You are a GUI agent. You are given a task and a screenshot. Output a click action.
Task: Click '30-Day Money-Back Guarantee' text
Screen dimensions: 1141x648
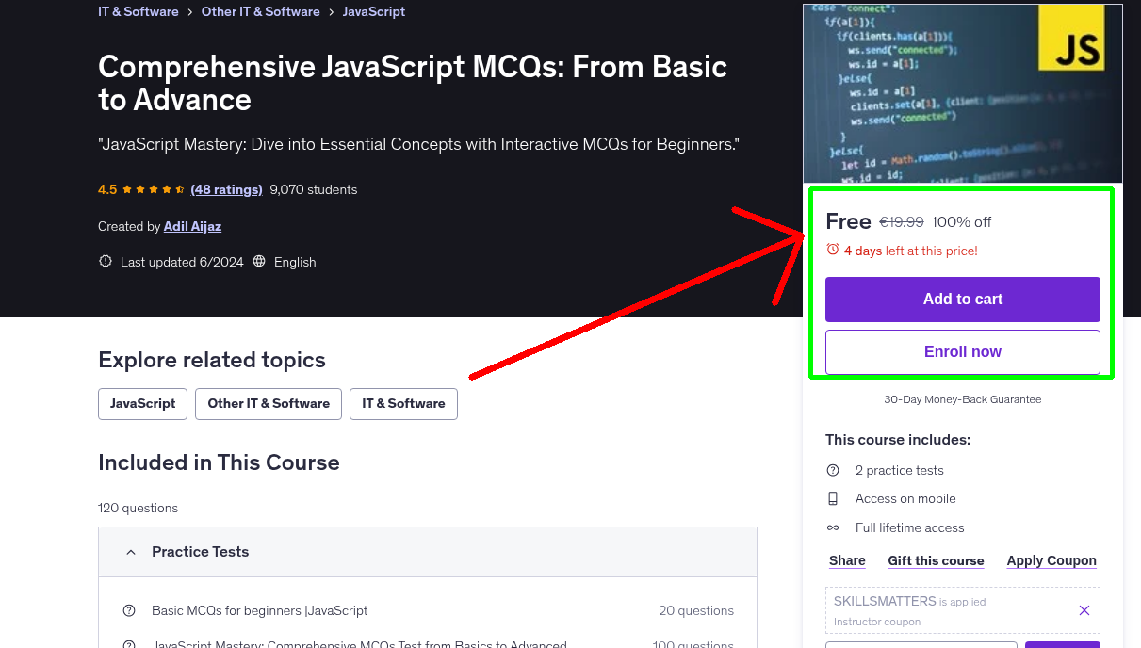(x=963, y=399)
